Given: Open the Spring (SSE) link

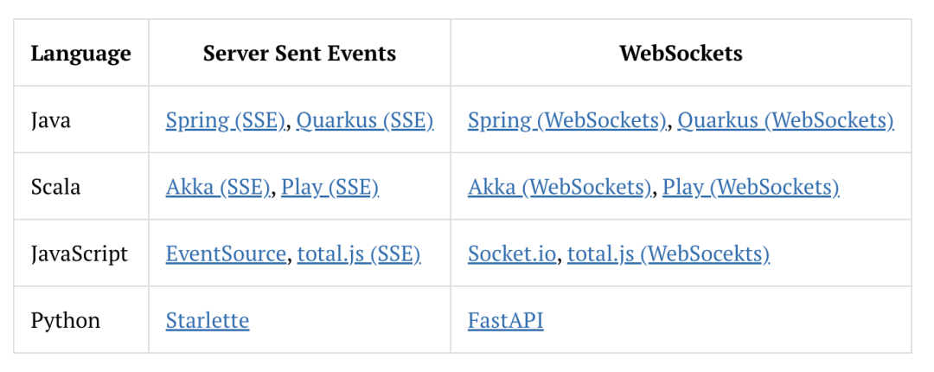Looking at the screenshot, I should coord(225,120).
